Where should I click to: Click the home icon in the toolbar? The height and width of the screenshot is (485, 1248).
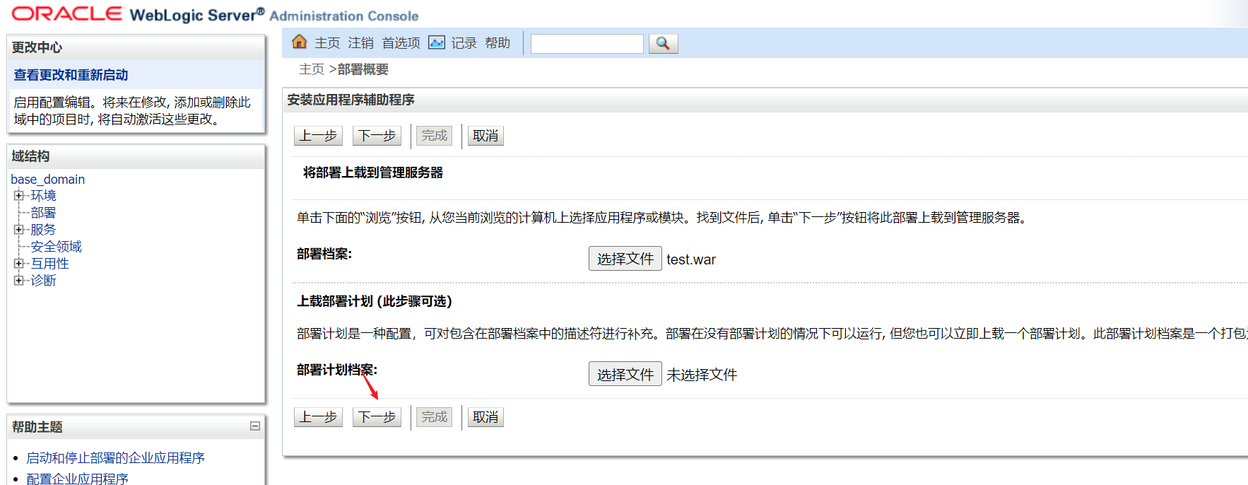point(300,42)
